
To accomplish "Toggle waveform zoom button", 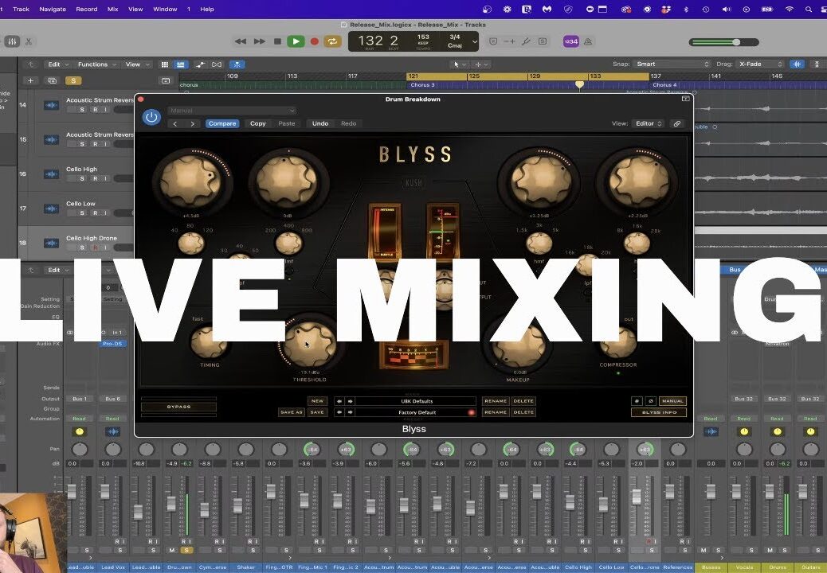I will 797,64.
